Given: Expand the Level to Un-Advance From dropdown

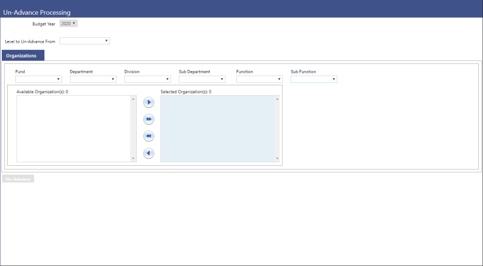Looking at the screenshot, I should click(85, 41).
